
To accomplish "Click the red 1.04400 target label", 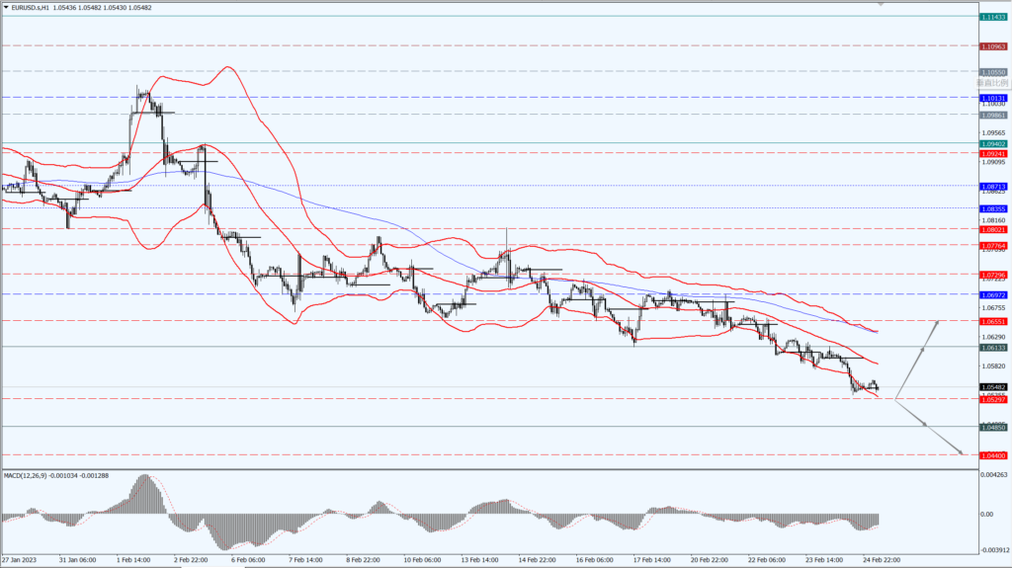I will 993,454.
